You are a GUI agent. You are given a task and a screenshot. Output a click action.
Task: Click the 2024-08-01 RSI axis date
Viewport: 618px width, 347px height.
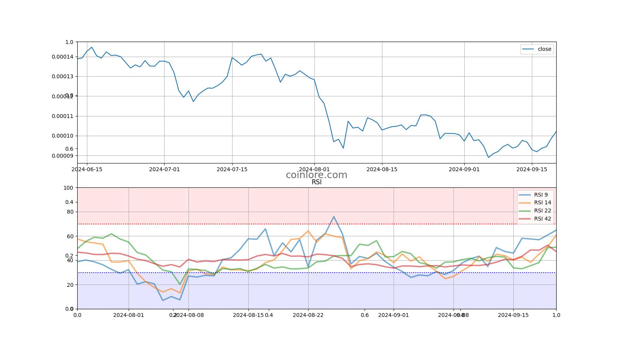coord(129,315)
